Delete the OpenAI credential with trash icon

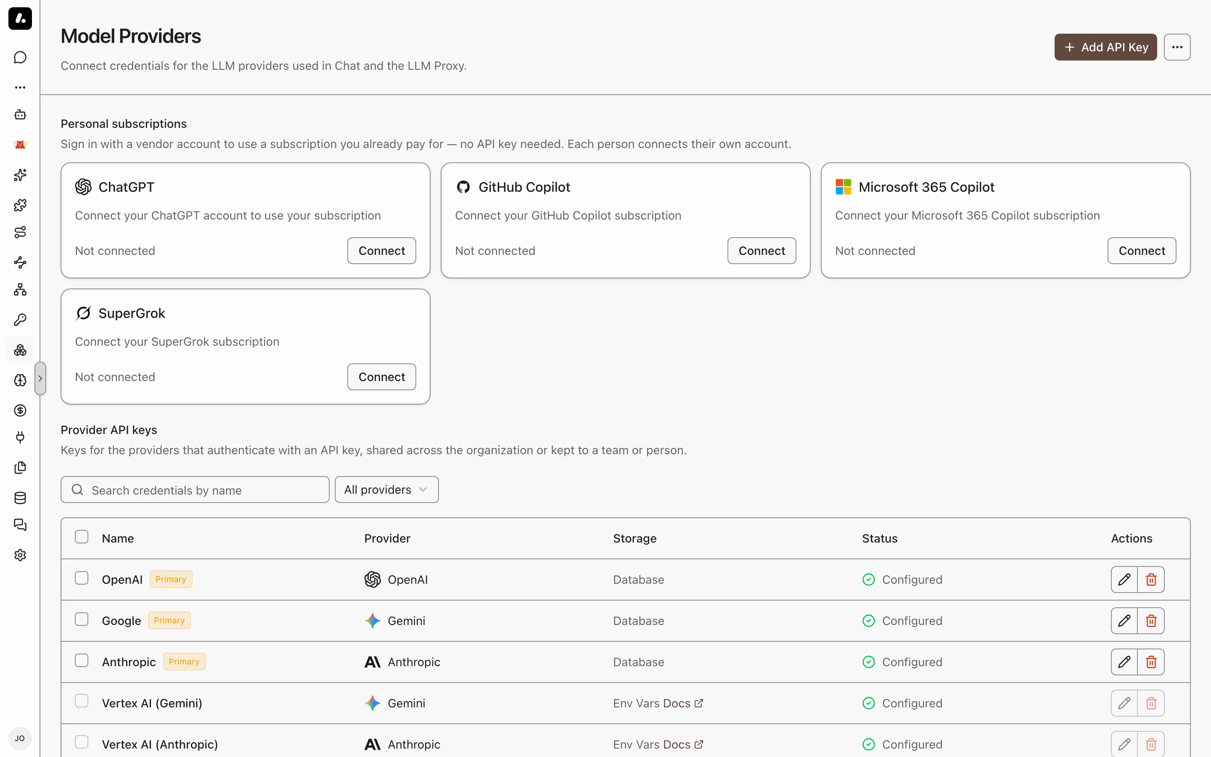click(1151, 579)
